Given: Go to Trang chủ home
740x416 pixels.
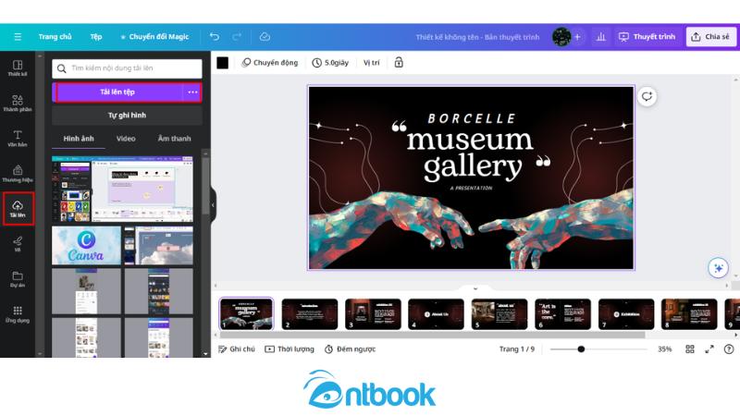Looking at the screenshot, I should click(x=55, y=37).
